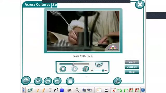
Task: Click the high volume speaker icon
Action: pyautogui.click(x=106, y=71)
